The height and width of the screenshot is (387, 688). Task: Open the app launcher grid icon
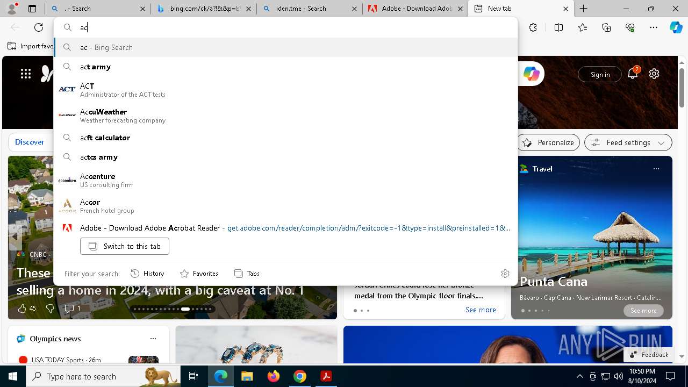[26, 74]
